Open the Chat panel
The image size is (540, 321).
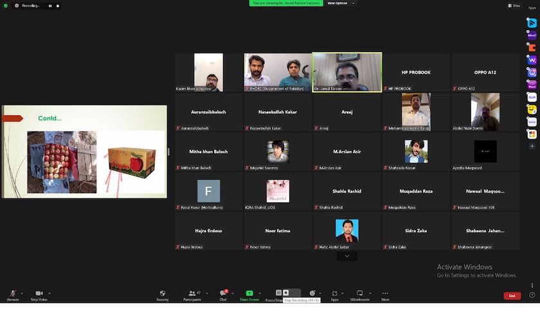click(223, 293)
